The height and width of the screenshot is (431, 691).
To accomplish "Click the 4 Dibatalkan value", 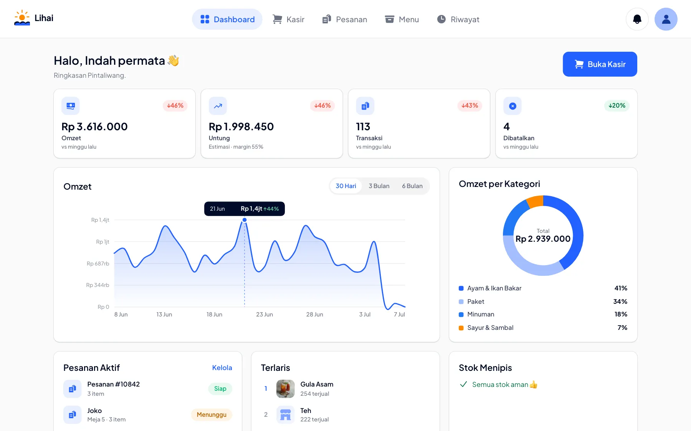I will pyautogui.click(x=507, y=127).
